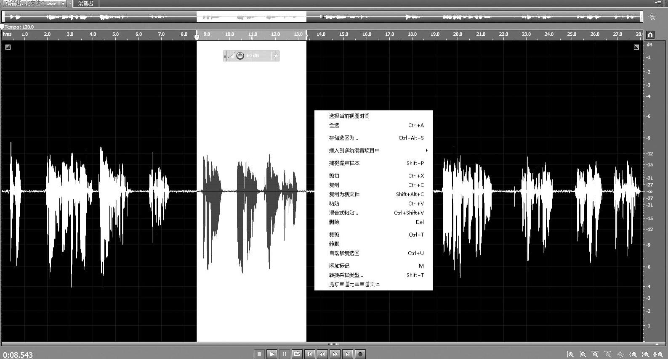The width and height of the screenshot is (668, 359).
Task: Pause playback with the Pause button
Action: (285, 354)
